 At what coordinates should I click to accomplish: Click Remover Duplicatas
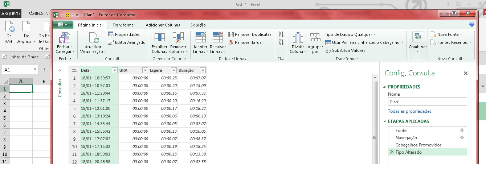click(x=250, y=34)
